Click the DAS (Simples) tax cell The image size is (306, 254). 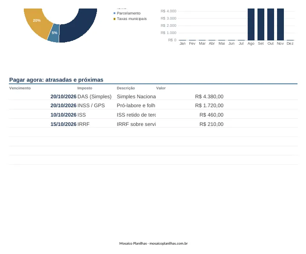click(94, 97)
